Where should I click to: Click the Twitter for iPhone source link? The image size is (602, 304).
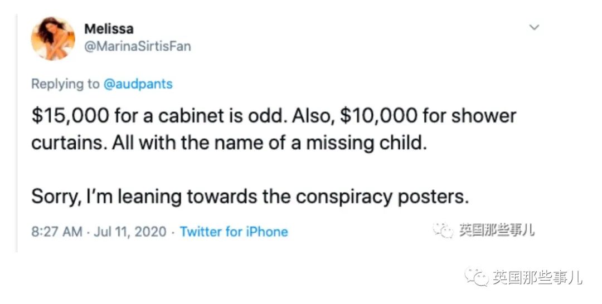pyautogui.click(x=234, y=232)
